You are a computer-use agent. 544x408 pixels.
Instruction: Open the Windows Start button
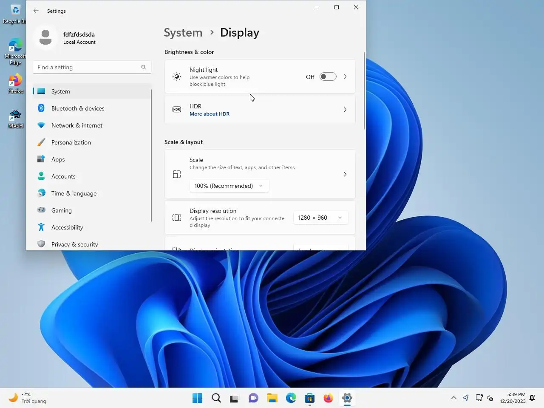(198, 398)
